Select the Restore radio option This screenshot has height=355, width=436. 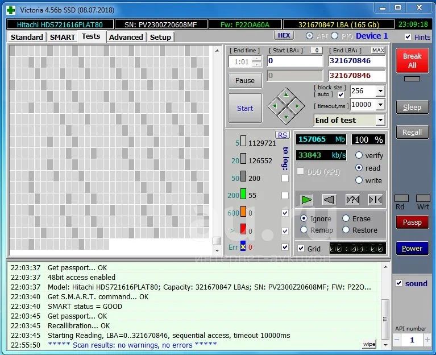(346, 230)
